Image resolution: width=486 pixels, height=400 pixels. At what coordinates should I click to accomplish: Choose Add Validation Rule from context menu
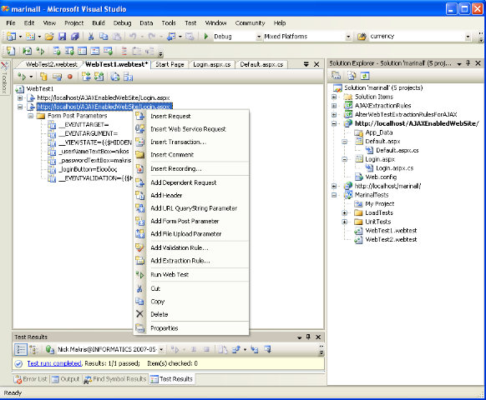pyautogui.click(x=191, y=247)
